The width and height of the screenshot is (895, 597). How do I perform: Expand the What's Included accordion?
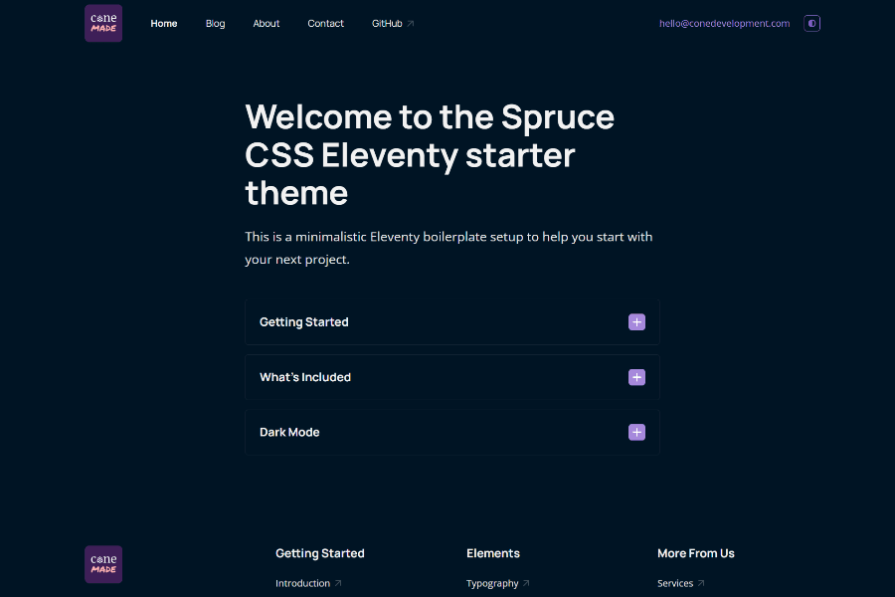tap(452, 377)
